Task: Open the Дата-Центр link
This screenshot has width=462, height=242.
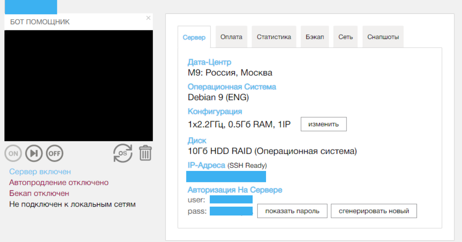Action: (x=209, y=62)
